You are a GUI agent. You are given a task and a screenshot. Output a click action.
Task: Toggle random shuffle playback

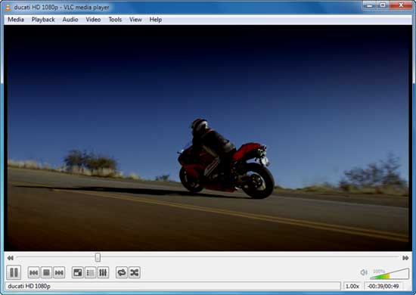[x=135, y=272]
